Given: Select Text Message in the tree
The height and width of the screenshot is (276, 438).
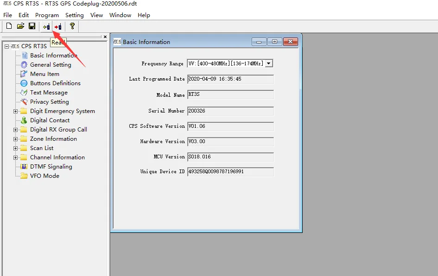Looking at the screenshot, I should [x=49, y=92].
